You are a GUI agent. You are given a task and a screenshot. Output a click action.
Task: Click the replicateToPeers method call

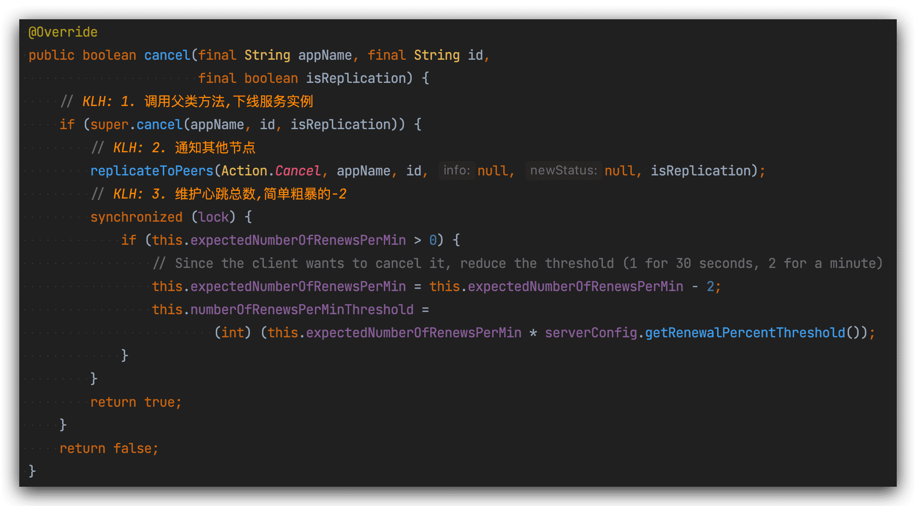(x=152, y=171)
